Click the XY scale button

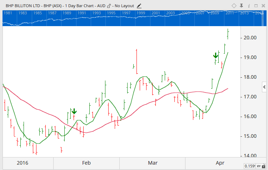point(259,166)
